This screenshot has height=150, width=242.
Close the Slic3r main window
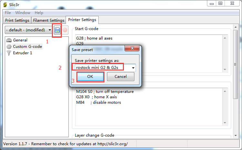232,4
